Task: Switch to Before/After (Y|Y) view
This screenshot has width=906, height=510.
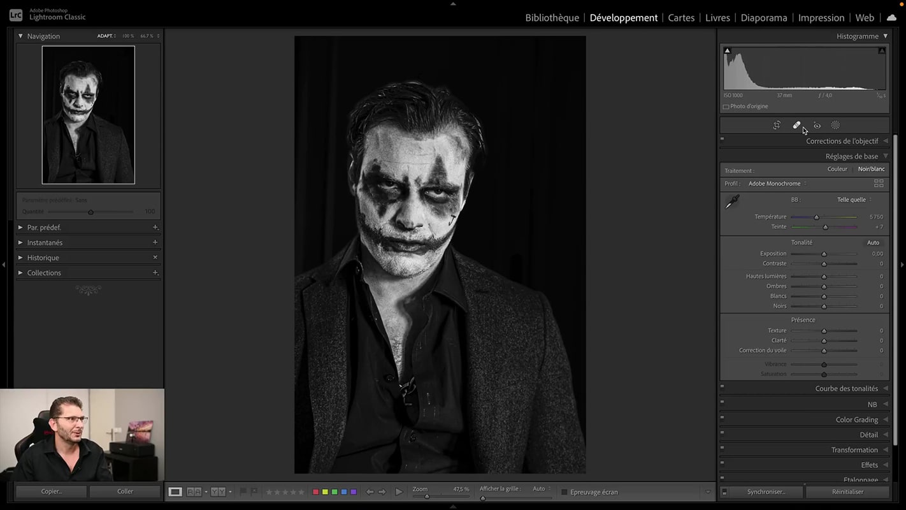Action: [218, 492]
